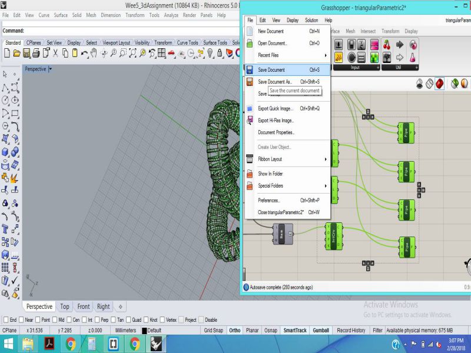Image resolution: width=471 pixels, height=353 pixels.
Task: Enable the End osnap checkbox
Action: 6,320
